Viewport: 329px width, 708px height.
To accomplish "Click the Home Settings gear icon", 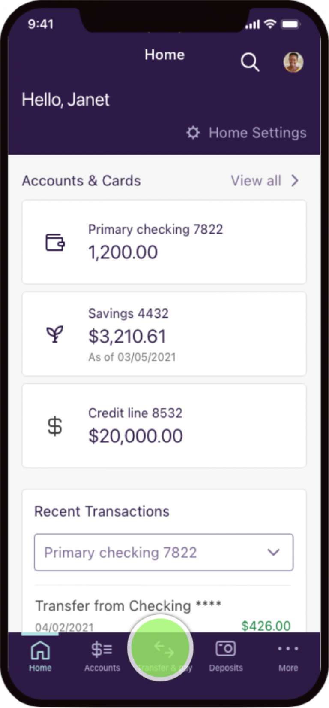I will [x=193, y=133].
